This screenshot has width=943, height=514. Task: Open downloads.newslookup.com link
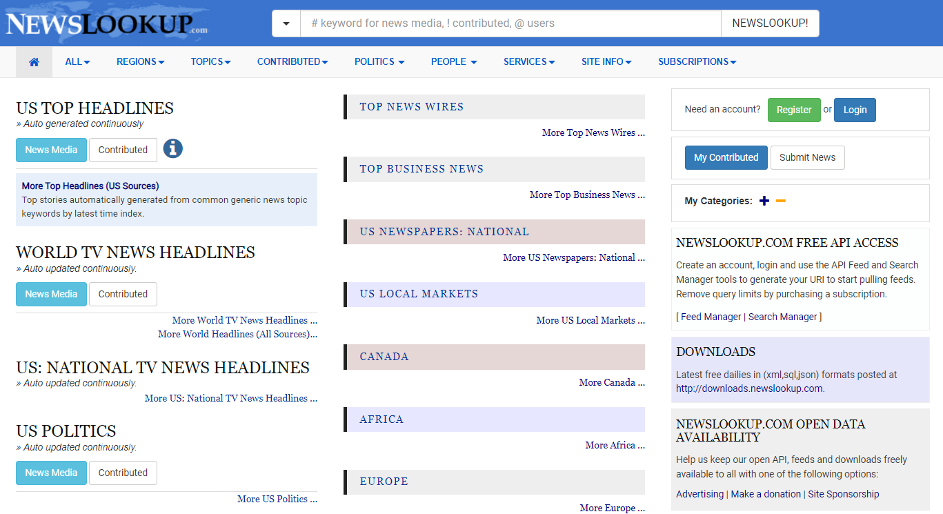coord(749,388)
